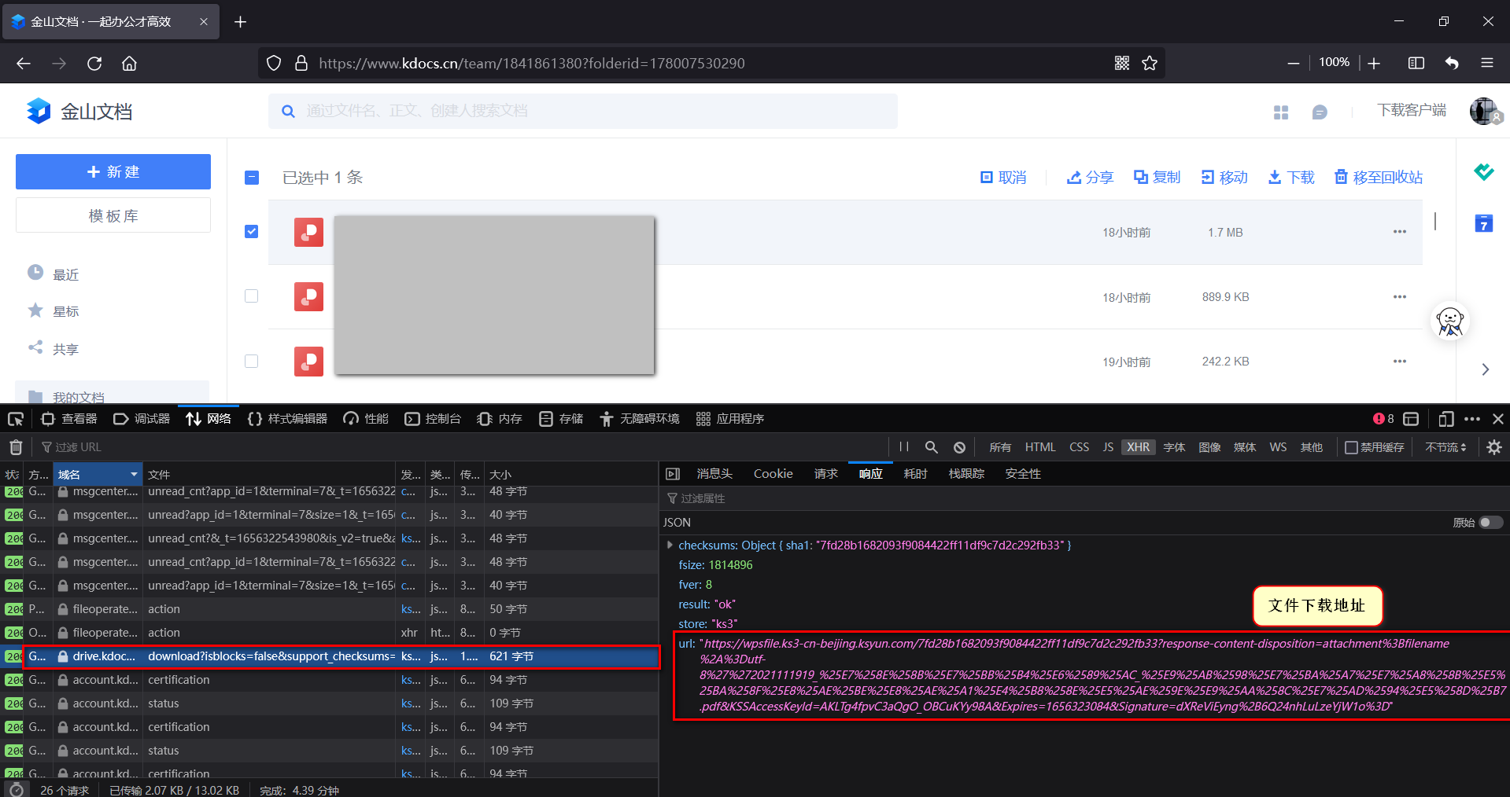Click the green checkmark icon on right sidebar
This screenshot has height=797, width=1510.
(x=1484, y=171)
